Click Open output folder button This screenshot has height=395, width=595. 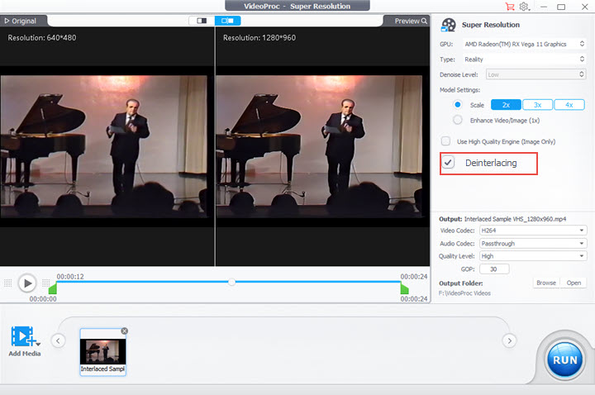click(x=574, y=283)
